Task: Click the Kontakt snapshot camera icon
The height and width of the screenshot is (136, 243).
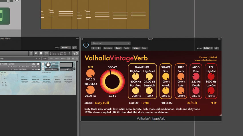Action: coord(33,64)
